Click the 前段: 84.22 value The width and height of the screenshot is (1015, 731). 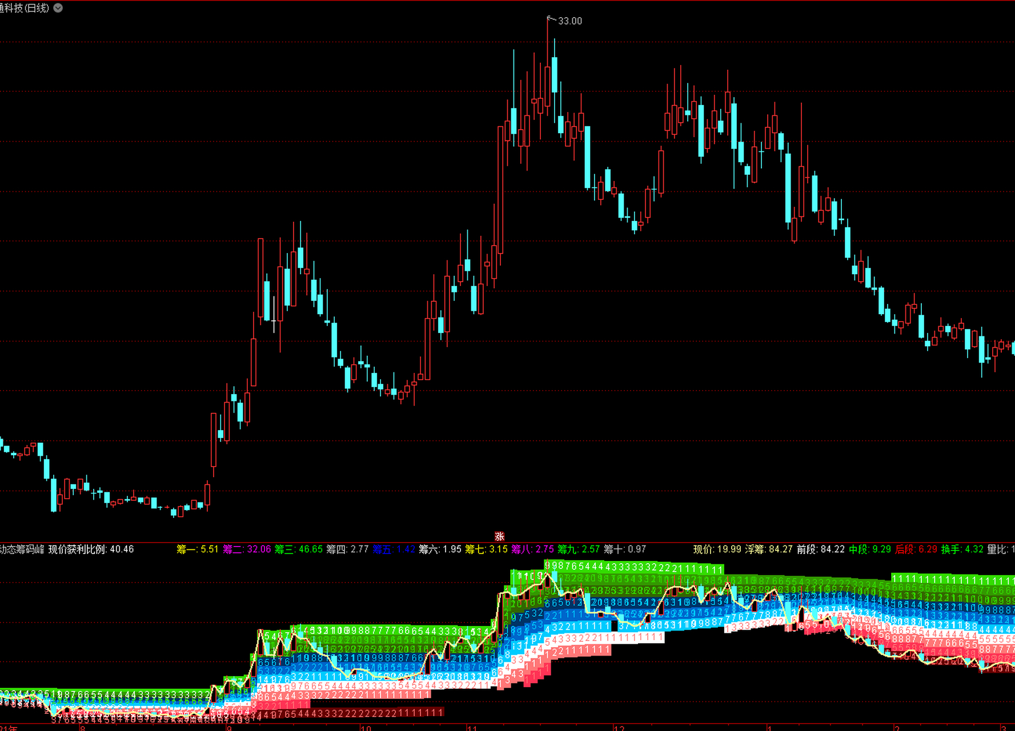coord(821,549)
